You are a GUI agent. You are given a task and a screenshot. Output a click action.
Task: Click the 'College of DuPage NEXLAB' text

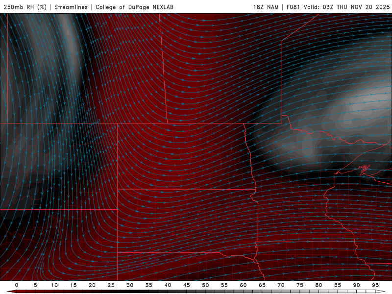[x=134, y=7]
